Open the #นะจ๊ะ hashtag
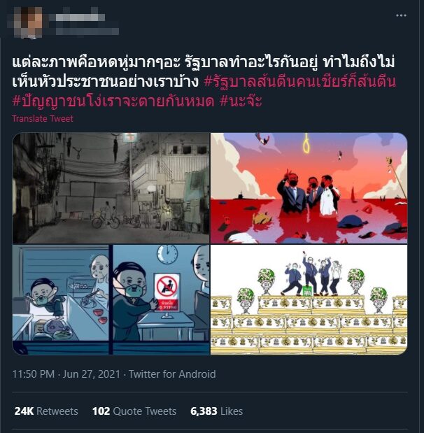The width and height of the screenshot is (424, 433). [241, 101]
